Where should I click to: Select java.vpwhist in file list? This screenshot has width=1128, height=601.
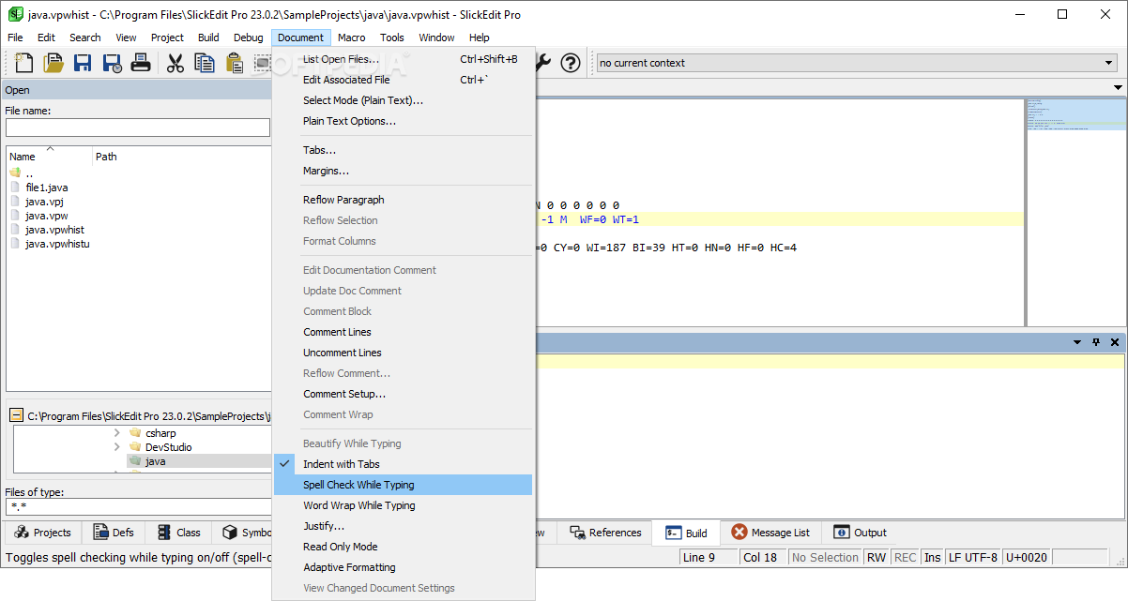click(54, 230)
